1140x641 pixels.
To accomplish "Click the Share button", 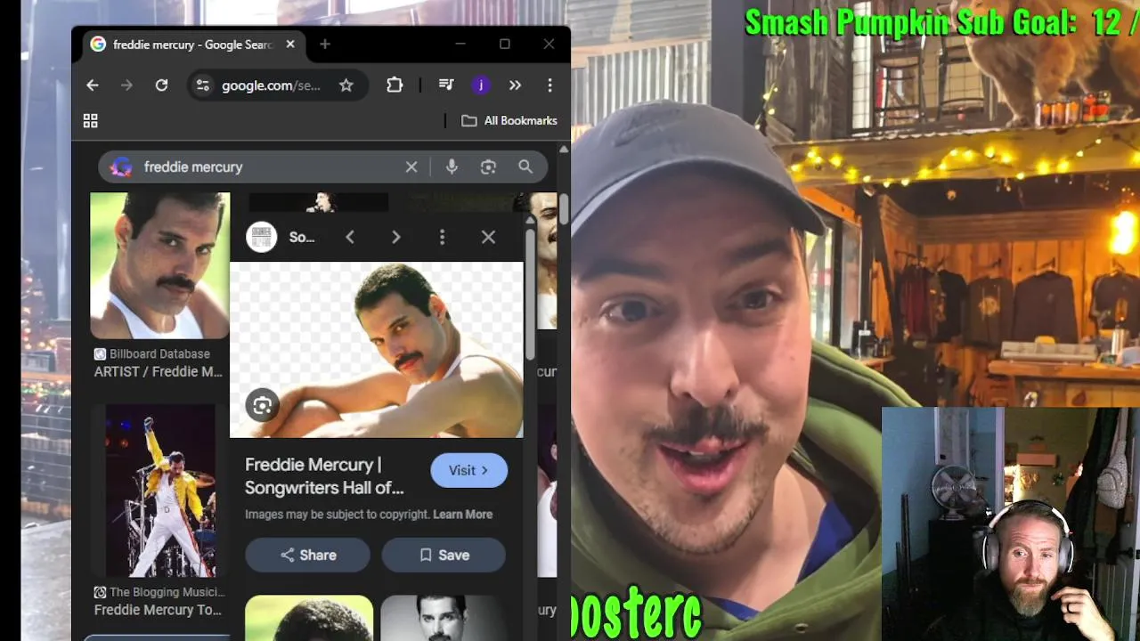I will tap(307, 555).
